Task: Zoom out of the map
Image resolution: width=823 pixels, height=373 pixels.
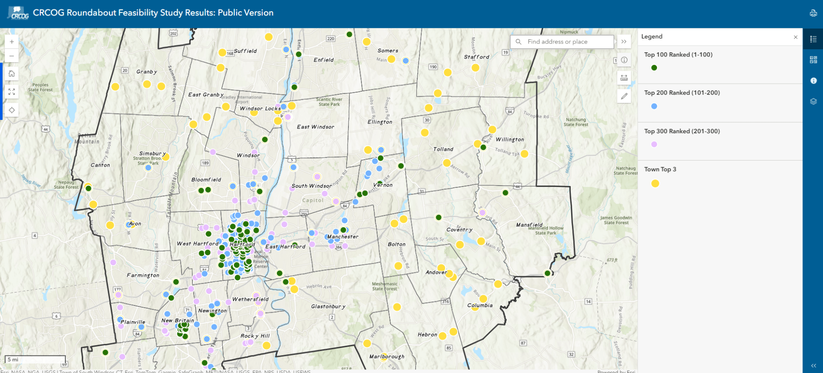Action: click(12, 56)
